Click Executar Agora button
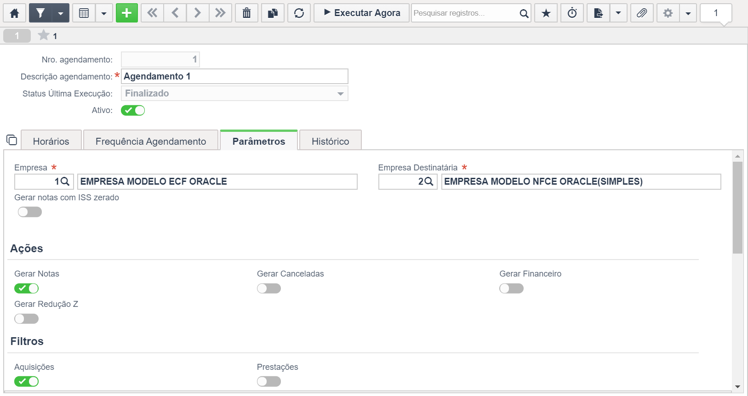The image size is (748, 396). [362, 13]
